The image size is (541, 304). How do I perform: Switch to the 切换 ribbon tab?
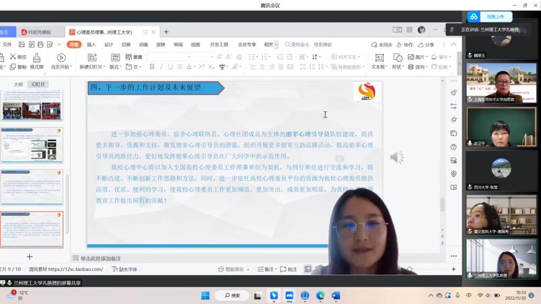(x=126, y=44)
